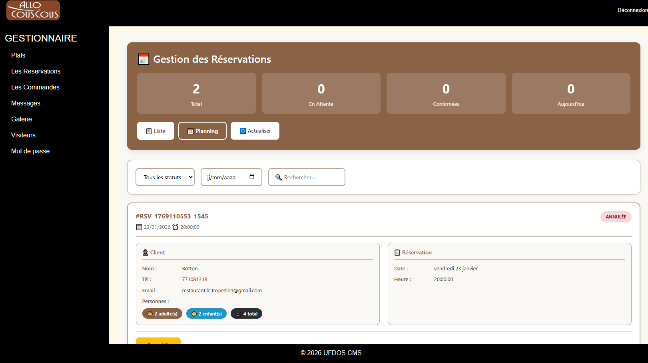The height and width of the screenshot is (363, 648).
Task: Click the calendar icon beside Gestion des Réservations
Action: (144, 59)
